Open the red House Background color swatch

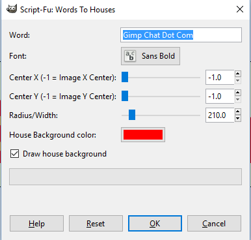[143, 134]
